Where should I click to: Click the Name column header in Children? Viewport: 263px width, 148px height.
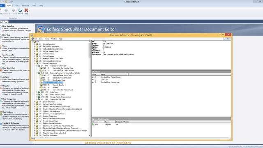[114, 74]
